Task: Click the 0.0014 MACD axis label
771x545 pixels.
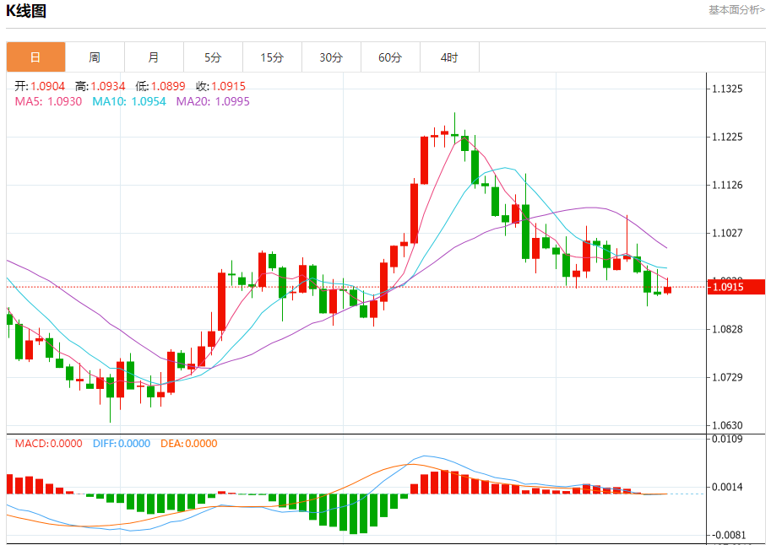Action: 727,487
